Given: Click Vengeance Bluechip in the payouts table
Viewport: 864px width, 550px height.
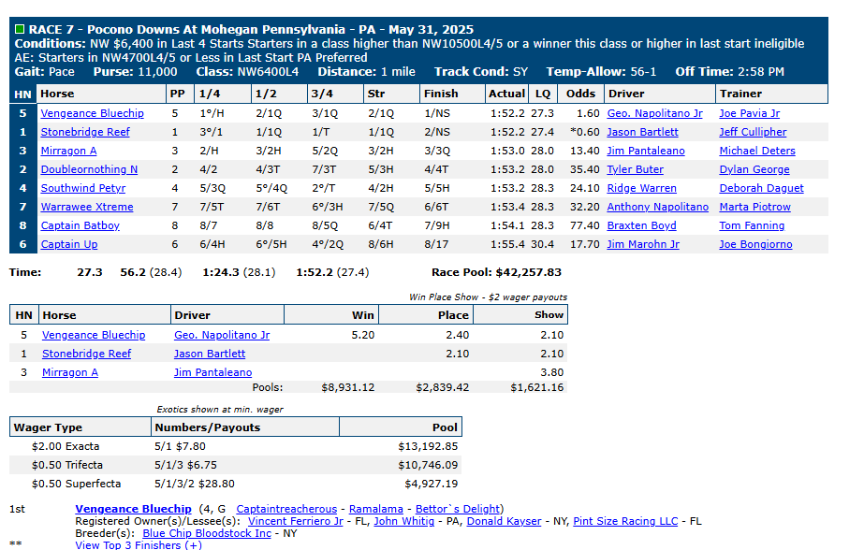Looking at the screenshot, I should 94,335.
